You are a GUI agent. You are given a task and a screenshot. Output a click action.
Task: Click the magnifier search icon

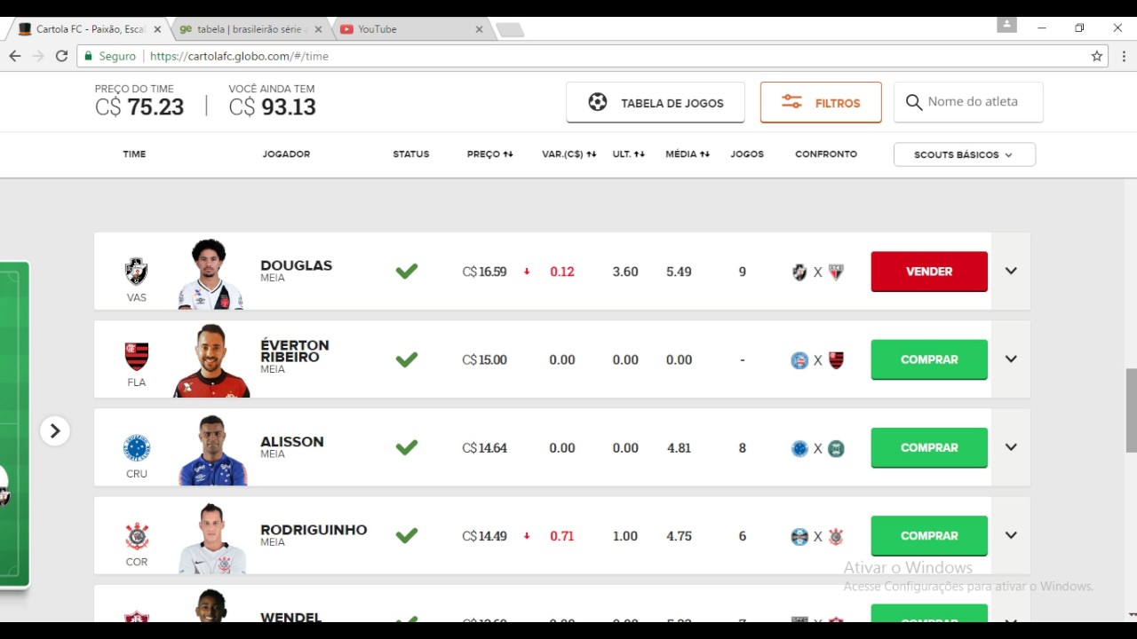click(913, 103)
